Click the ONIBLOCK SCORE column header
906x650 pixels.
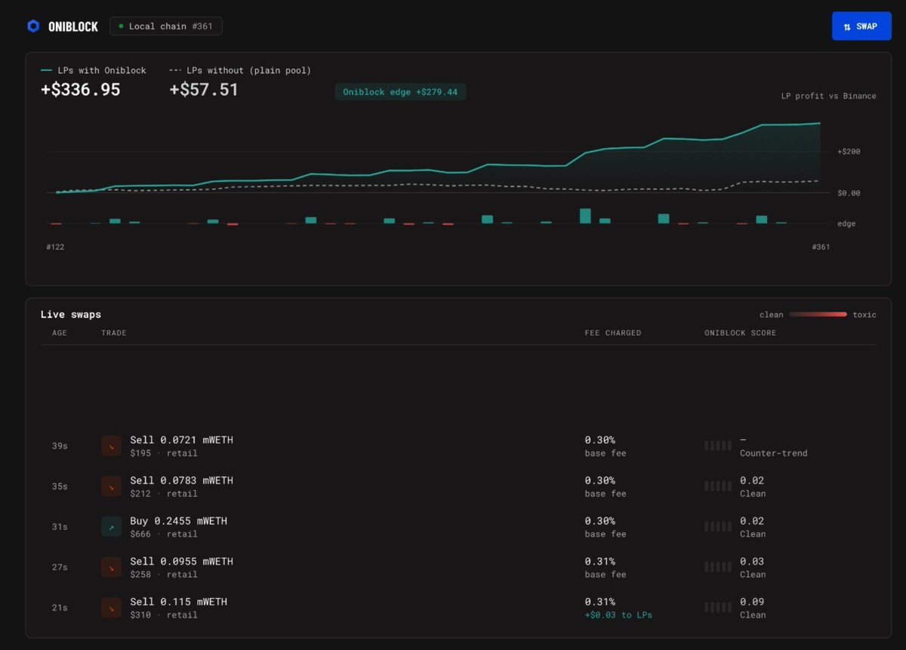[741, 333]
